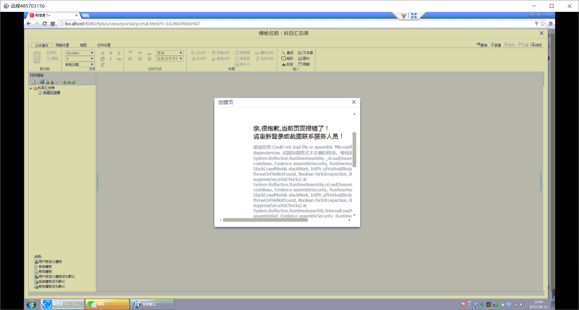Image resolution: width=579 pixels, height=310 pixels.
Task: Open the 常规 format dropdown
Action: (x=170, y=53)
